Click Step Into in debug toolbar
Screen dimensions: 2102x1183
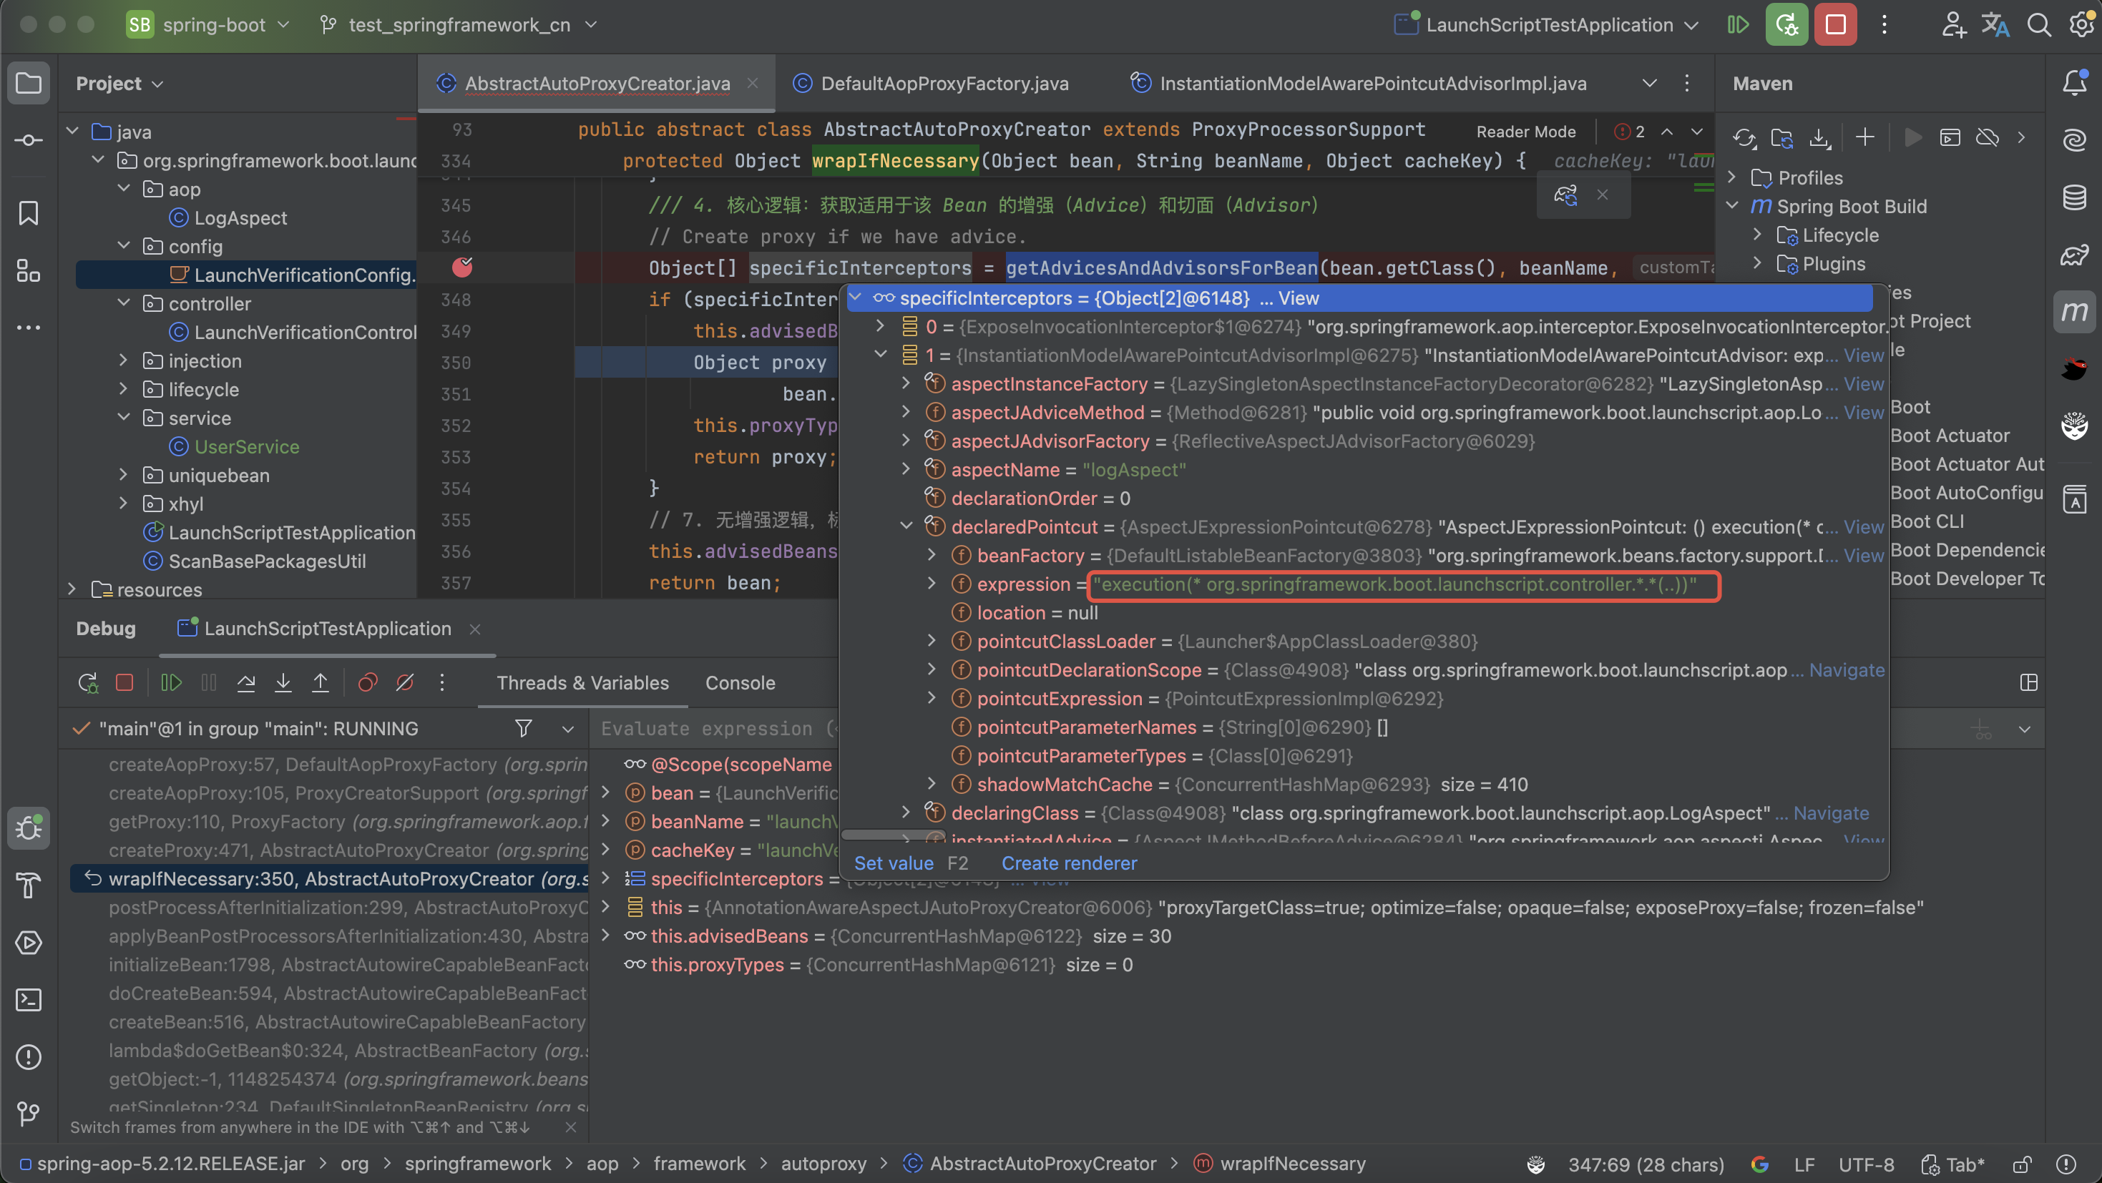(283, 683)
